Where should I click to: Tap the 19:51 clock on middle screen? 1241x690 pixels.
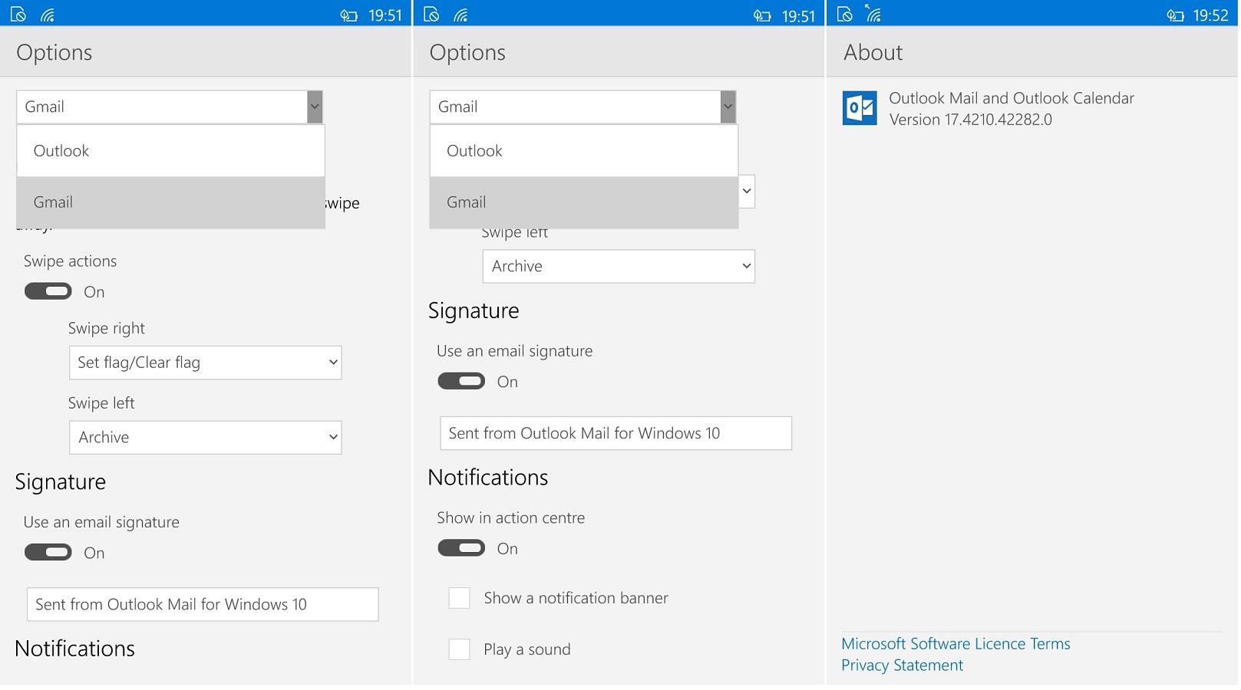point(798,15)
